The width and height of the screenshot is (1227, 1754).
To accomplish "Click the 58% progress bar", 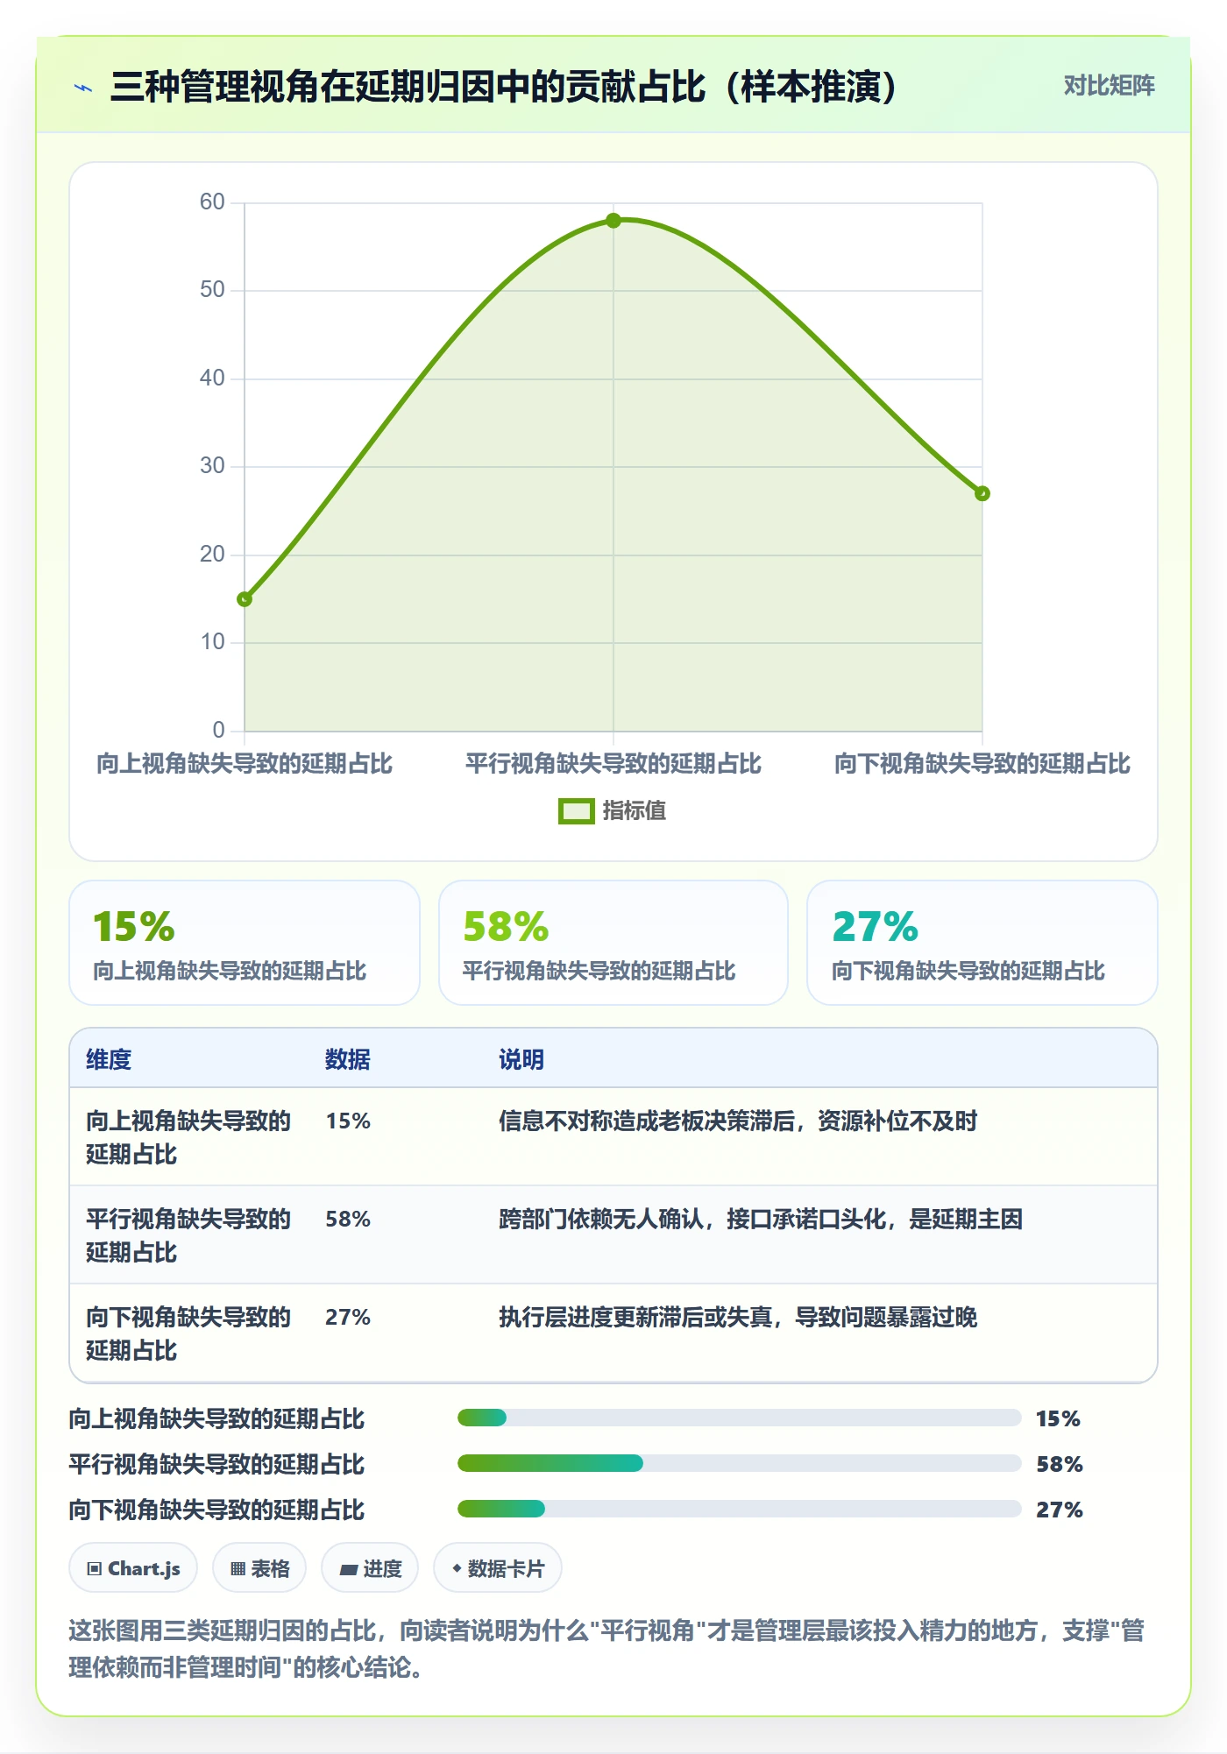I will pyautogui.click(x=740, y=1463).
